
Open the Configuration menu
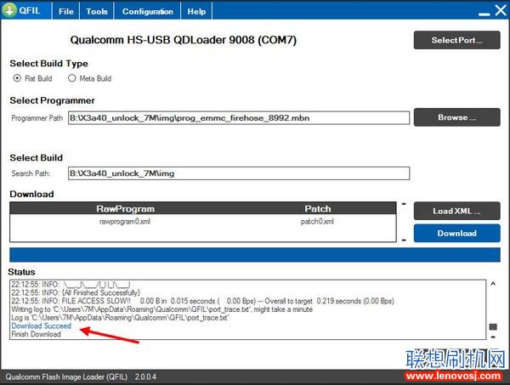coord(147,11)
